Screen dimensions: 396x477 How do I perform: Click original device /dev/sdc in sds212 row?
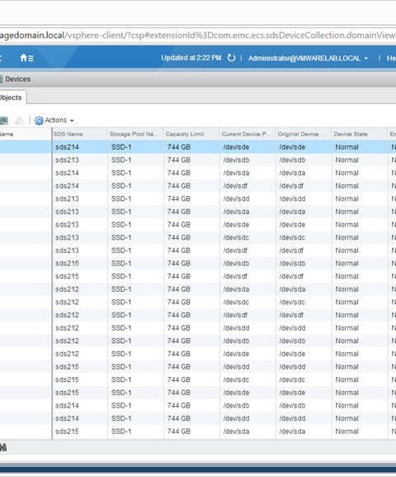292,303
